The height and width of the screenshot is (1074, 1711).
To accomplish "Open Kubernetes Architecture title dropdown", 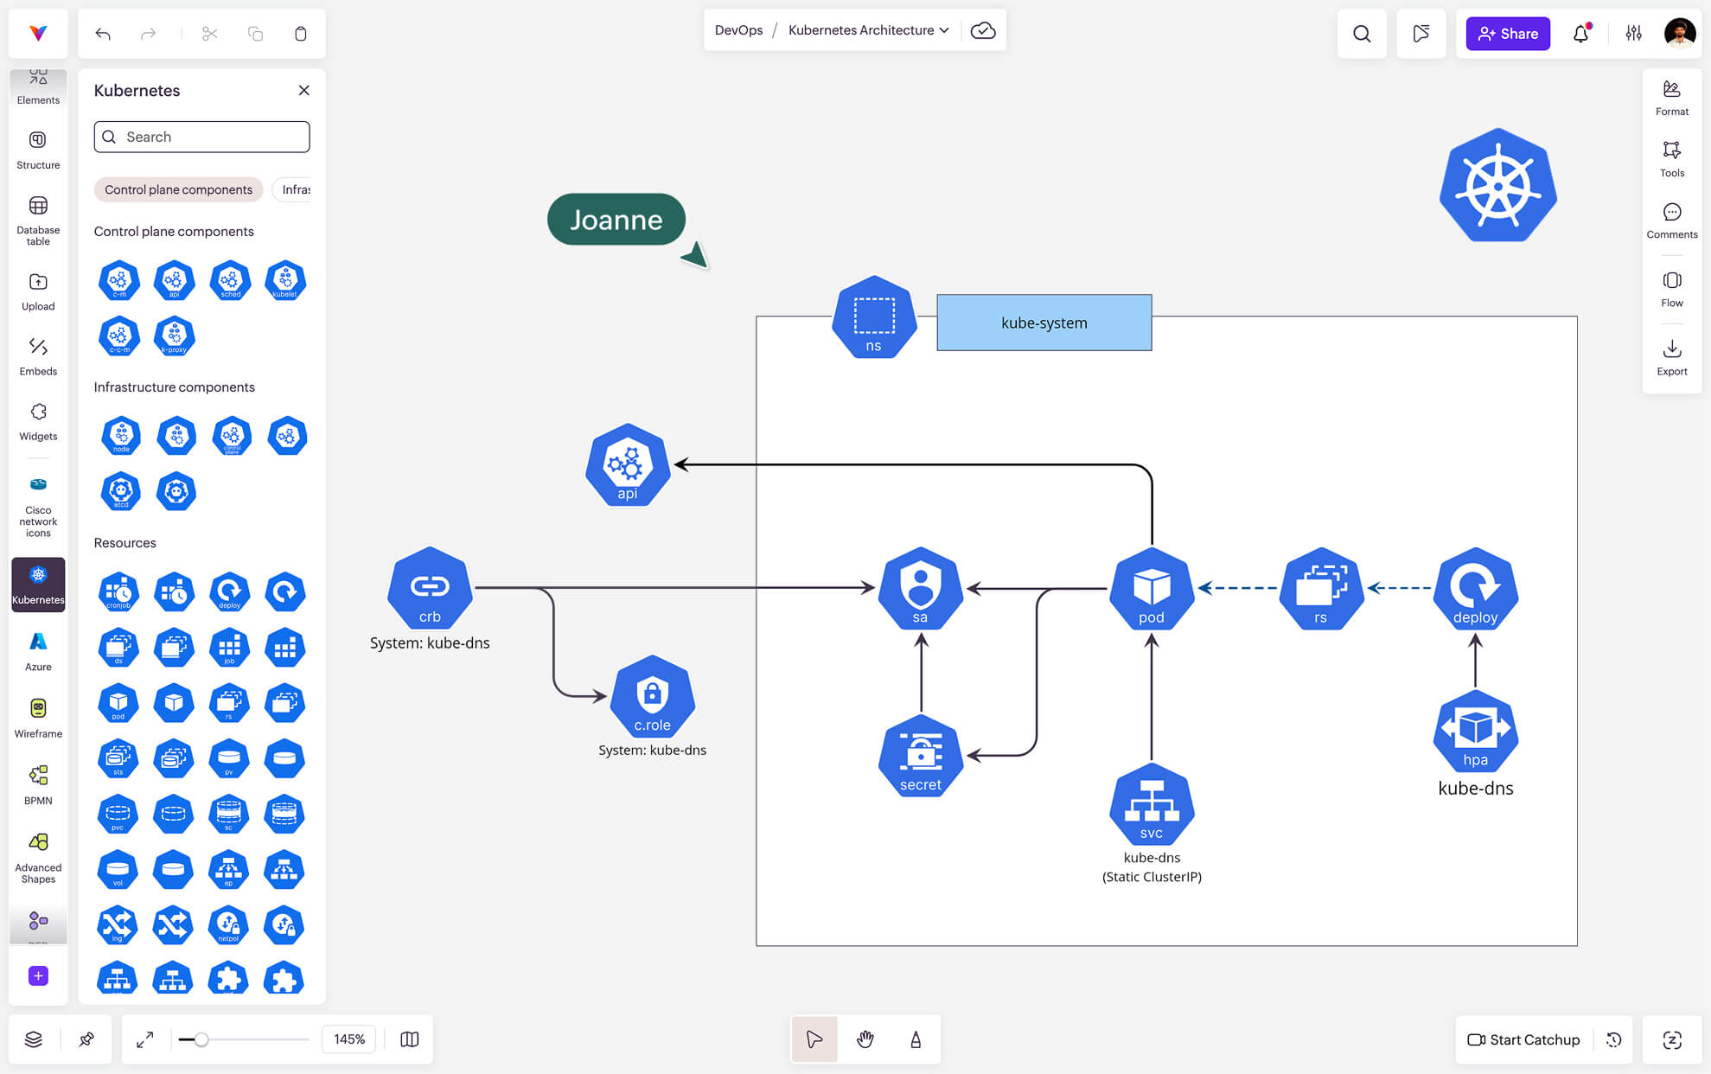I will point(868,30).
